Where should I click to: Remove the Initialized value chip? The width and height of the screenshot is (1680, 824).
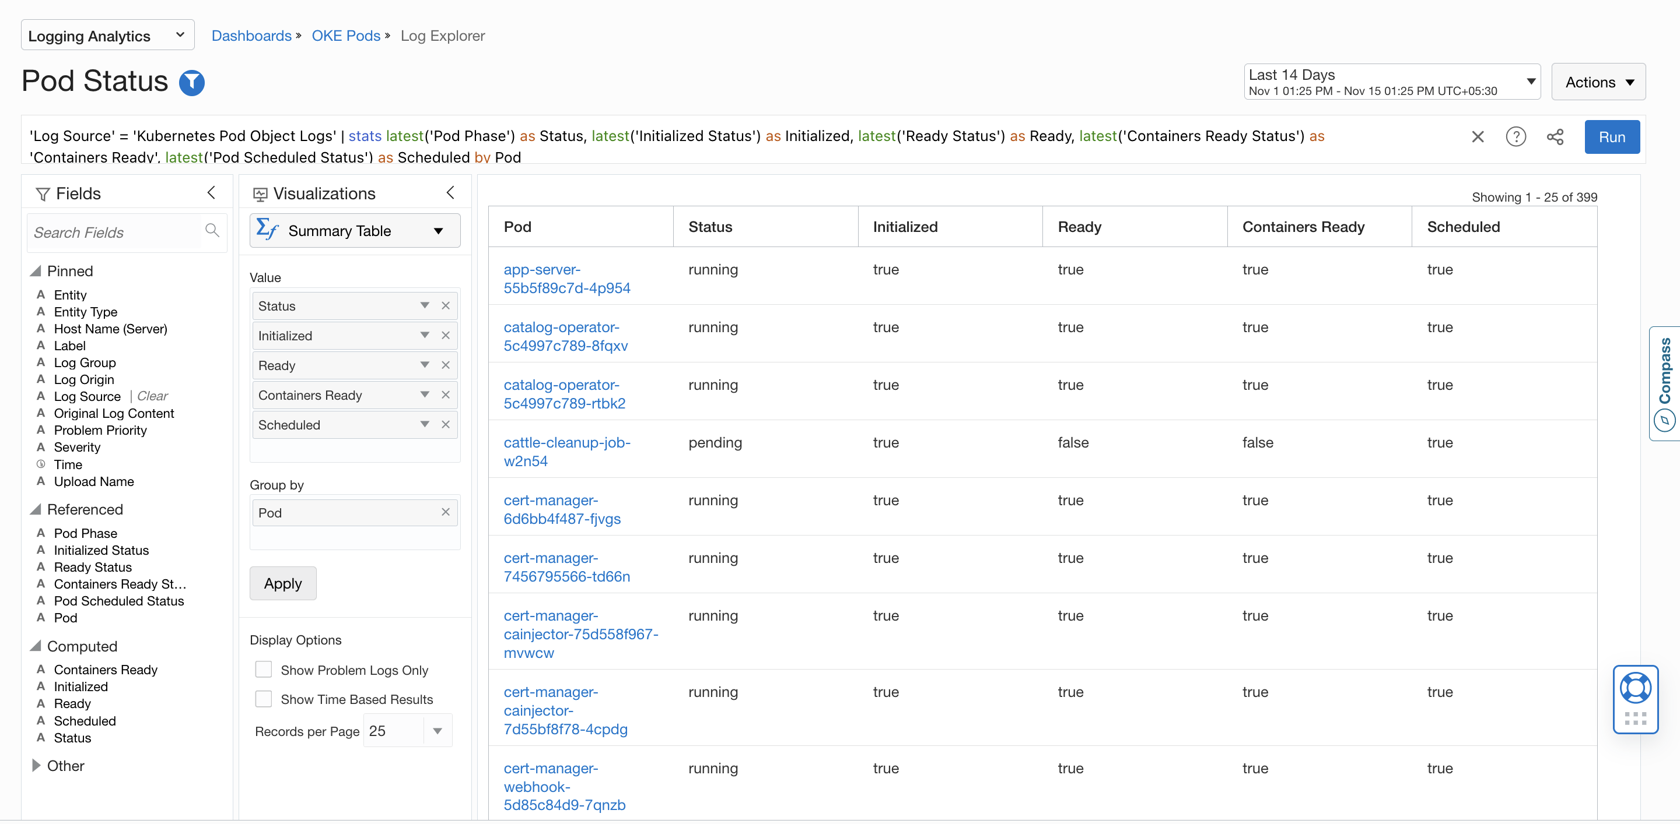coord(446,335)
